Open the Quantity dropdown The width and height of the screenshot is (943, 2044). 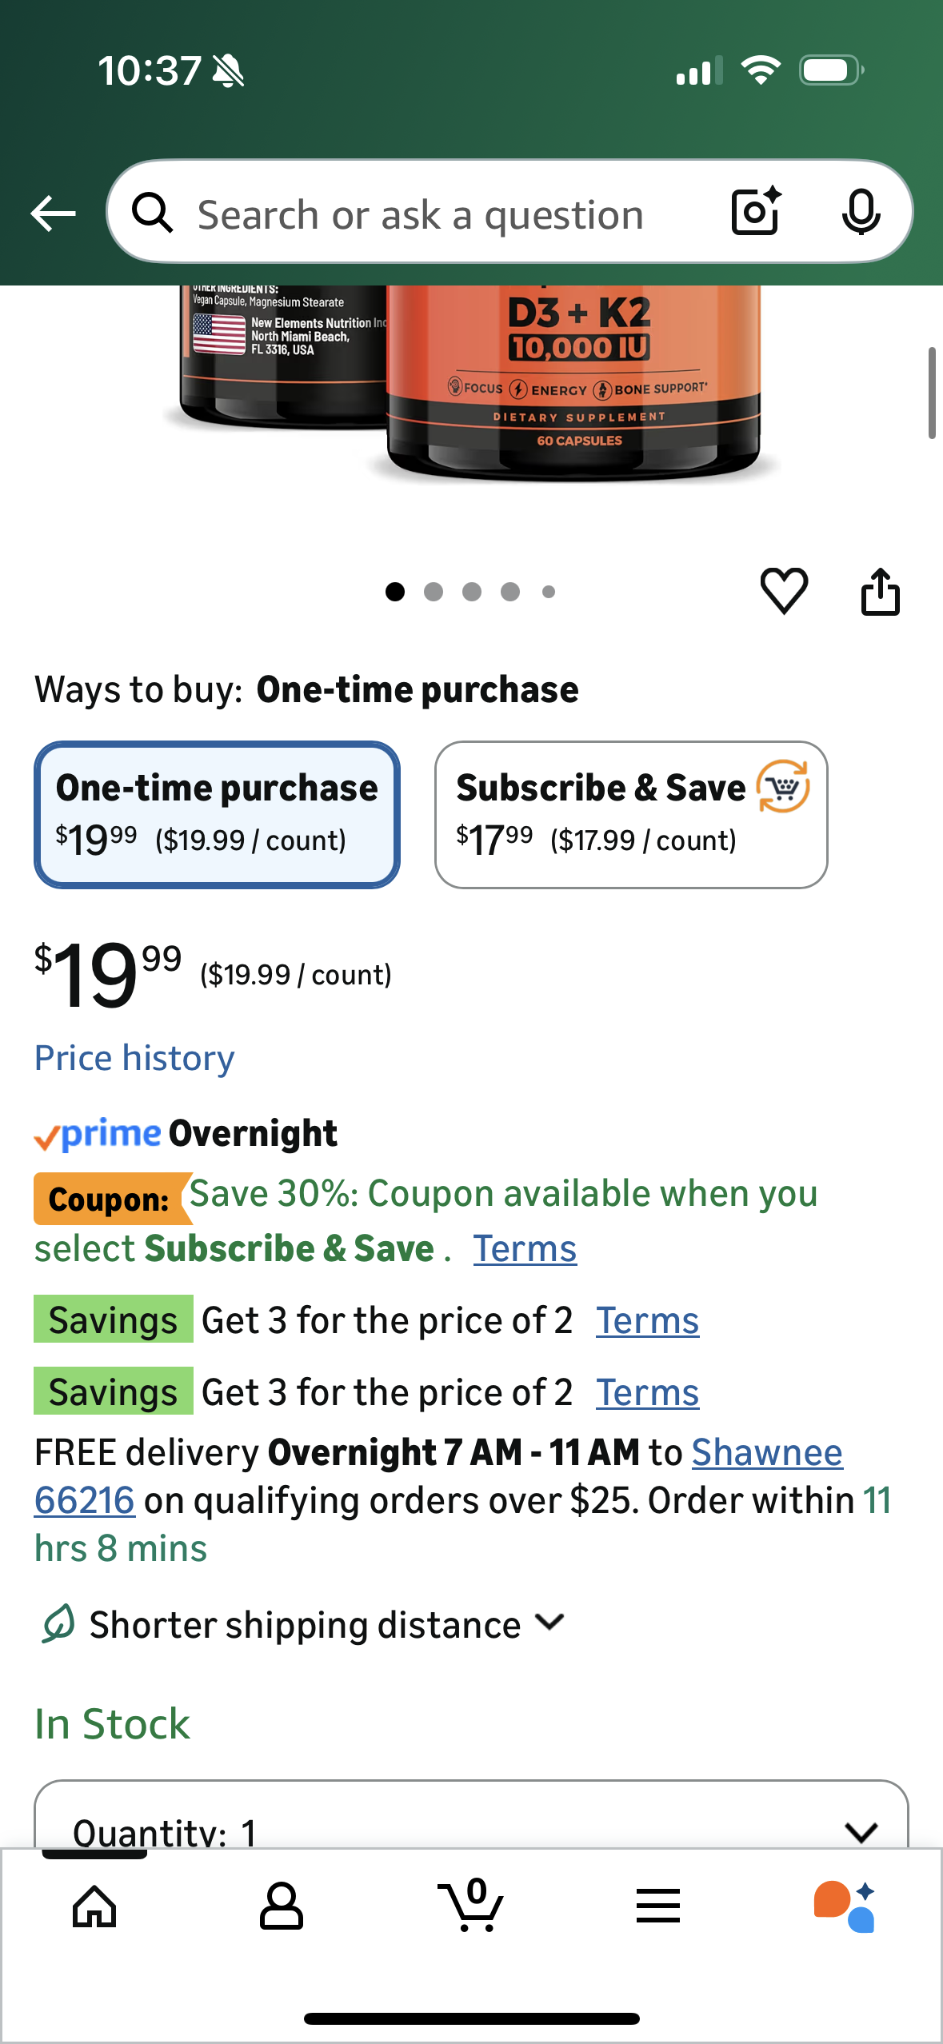tap(471, 1828)
